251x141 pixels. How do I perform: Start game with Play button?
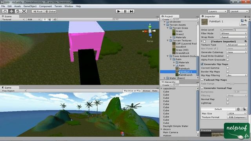(118, 11)
